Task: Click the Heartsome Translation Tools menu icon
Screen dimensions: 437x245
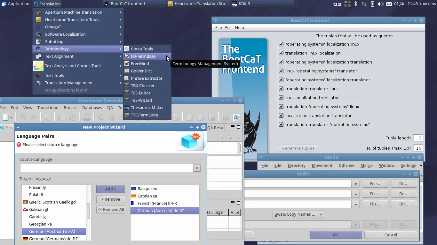Action: tap(38, 19)
